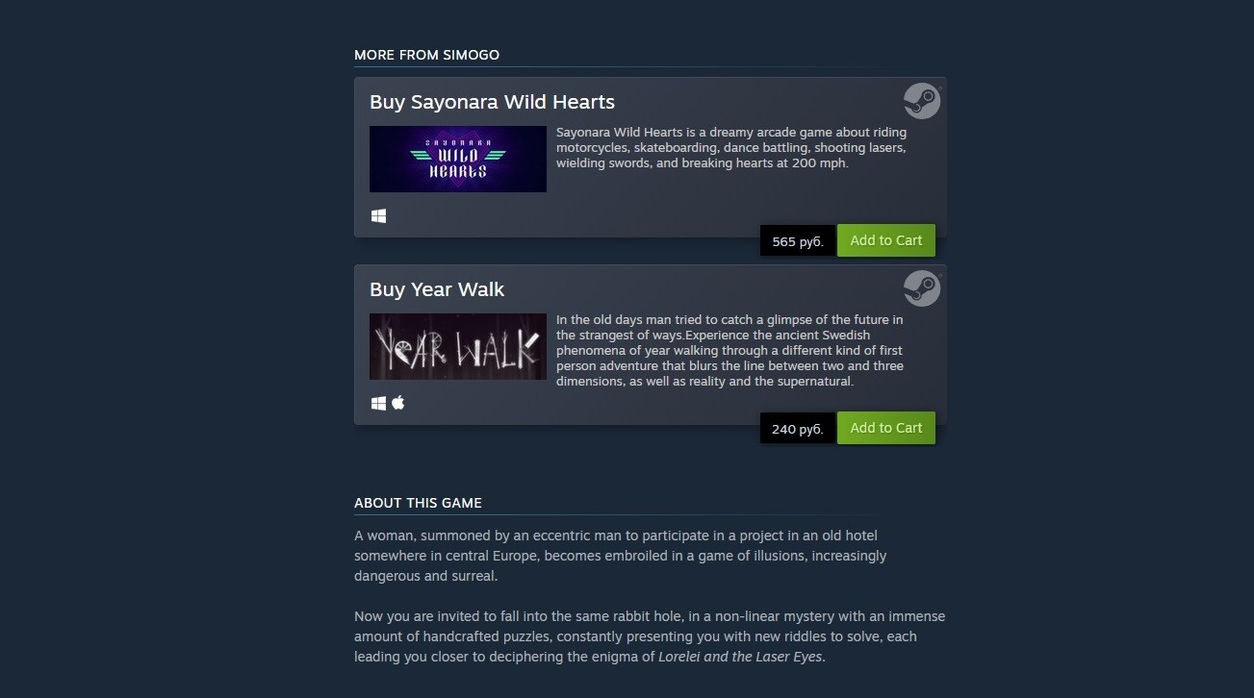Viewport: 1254px width, 698px height.
Task: Click the 240 руб. price label
Action: (798, 429)
